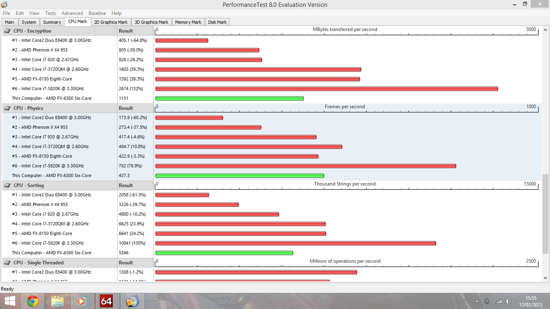This screenshot has width=550, height=309.
Task: Click the PerformanceTest taskbar icon
Action: point(132,301)
